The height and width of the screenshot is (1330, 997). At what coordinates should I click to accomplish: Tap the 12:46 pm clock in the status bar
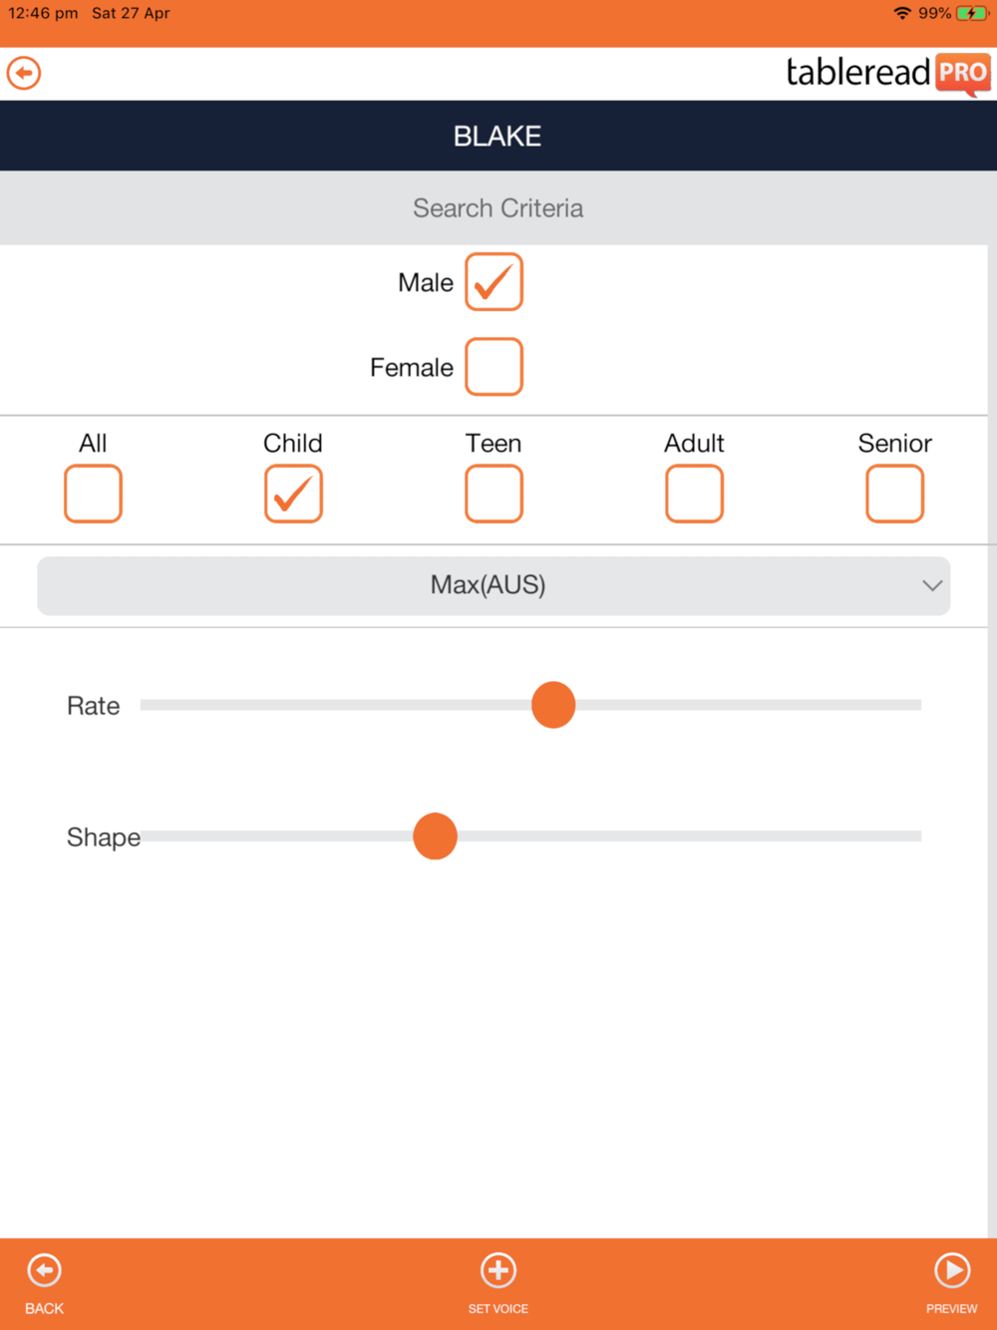coord(43,13)
